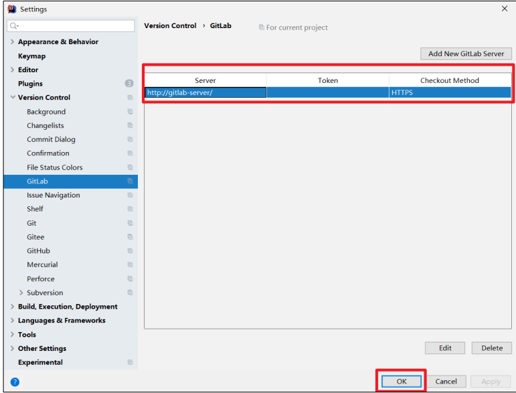Click the Checkout Method column header
This screenshot has width=516, height=393.
click(x=450, y=80)
